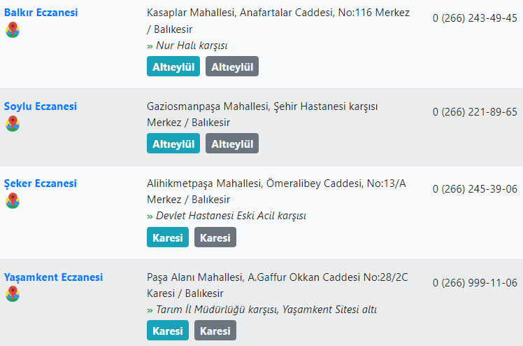The image size is (523, 346).
Task: Open the Şeker Eczanesi link
Action: [x=41, y=184]
